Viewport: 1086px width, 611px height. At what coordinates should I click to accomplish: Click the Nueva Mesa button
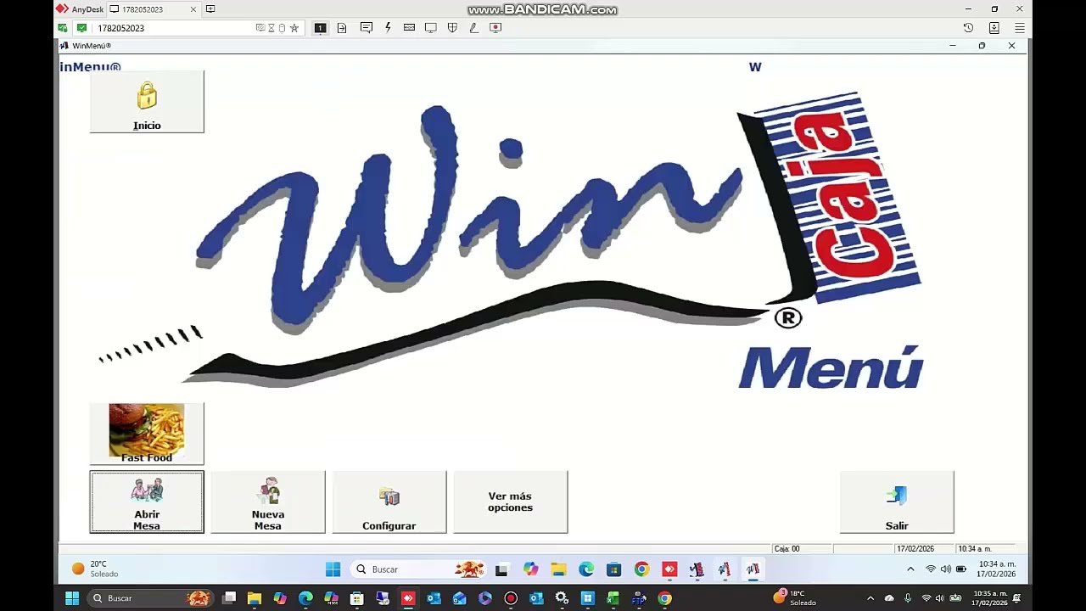tap(268, 502)
